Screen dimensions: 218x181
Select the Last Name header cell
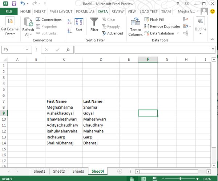[x=101, y=101]
